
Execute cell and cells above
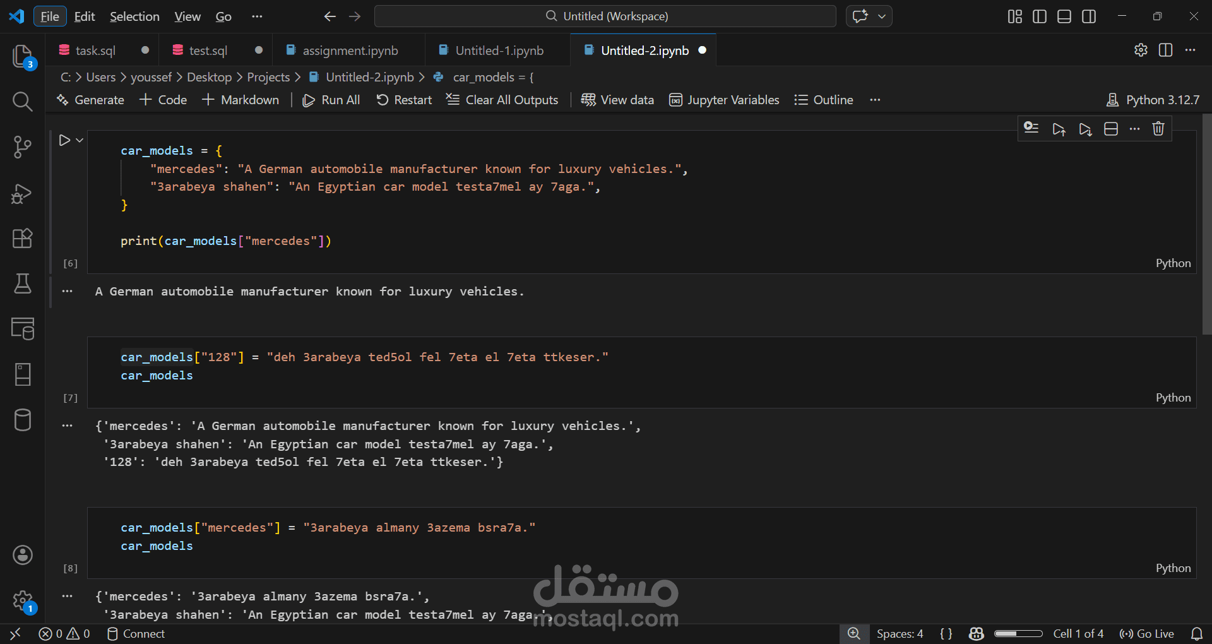click(x=1059, y=128)
